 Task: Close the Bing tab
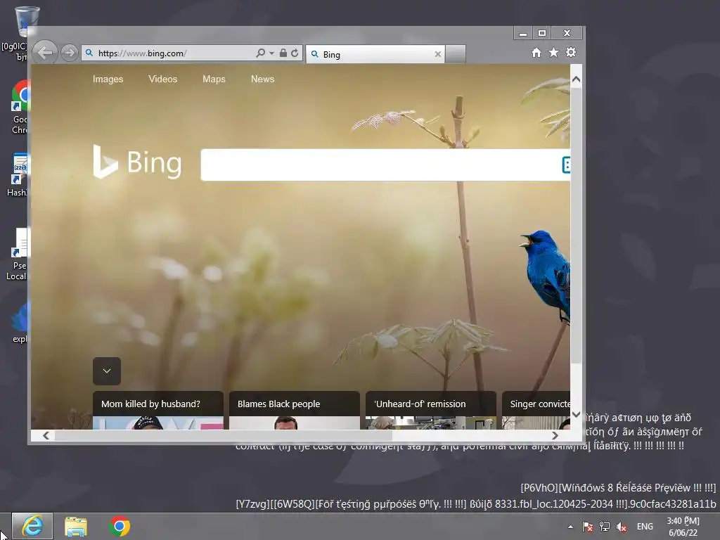pos(437,54)
